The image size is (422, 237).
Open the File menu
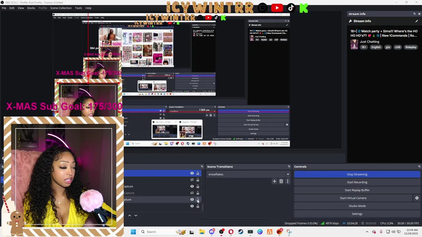[x=4, y=8]
